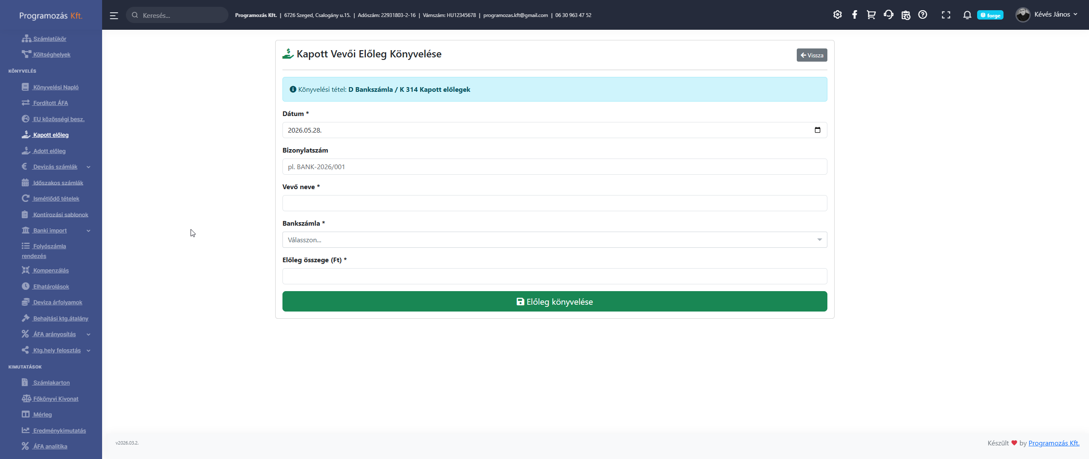Open Adott előleg in the sidebar

click(x=44, y=151)
